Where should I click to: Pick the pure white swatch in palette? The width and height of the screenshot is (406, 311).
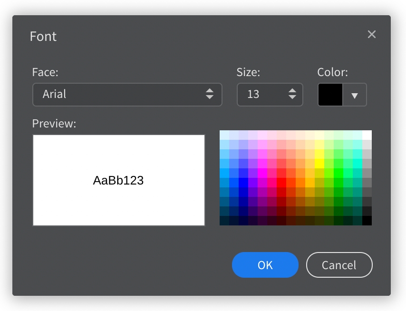click(367, 135)
